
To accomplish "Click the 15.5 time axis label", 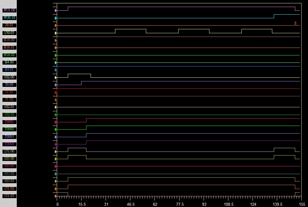I will click(x=82, y=205).
